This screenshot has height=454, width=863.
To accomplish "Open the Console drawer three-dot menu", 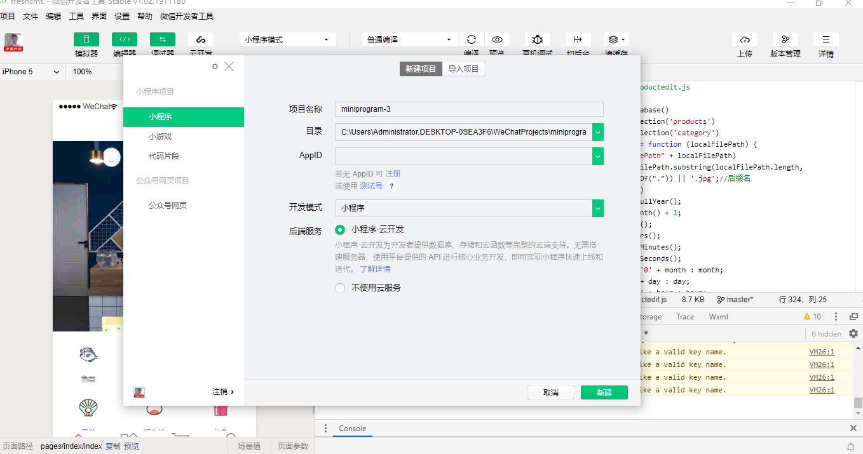I will tap(325, 428).
